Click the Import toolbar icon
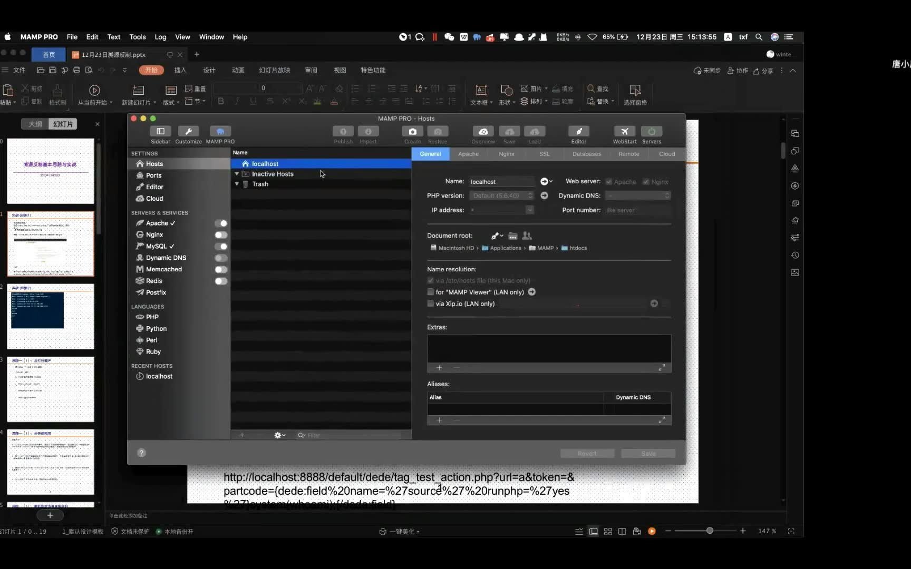This screenshot has height=569, width=911. pos(368,131)
